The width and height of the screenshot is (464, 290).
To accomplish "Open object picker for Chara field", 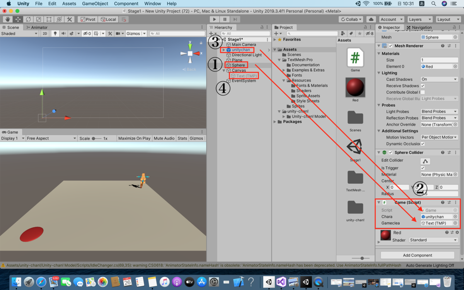I will click(455, 217).
